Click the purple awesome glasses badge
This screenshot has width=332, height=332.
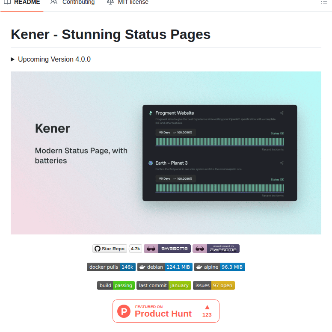coord(167,249)
